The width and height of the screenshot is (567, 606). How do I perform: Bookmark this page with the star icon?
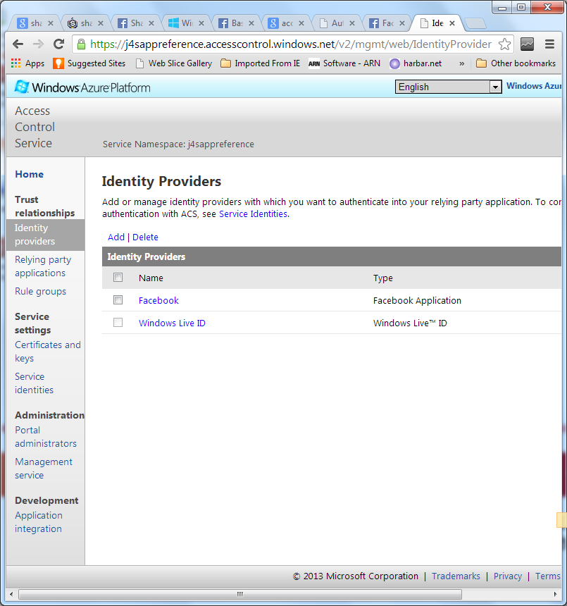504,44
